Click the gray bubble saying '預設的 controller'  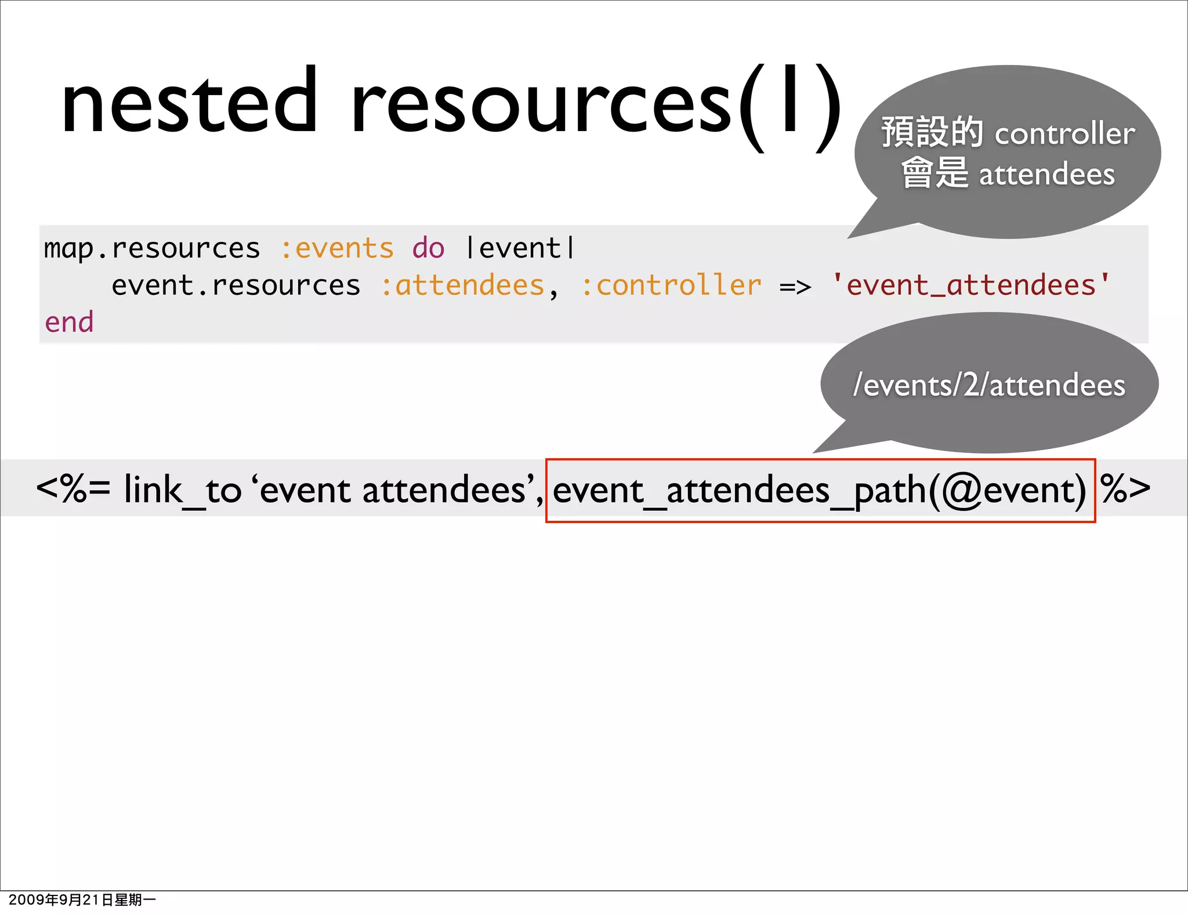coord(1008,133)
